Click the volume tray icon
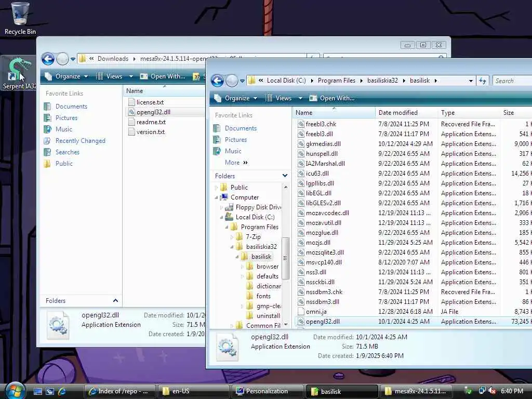532x399 pixels. click(492, 391)
